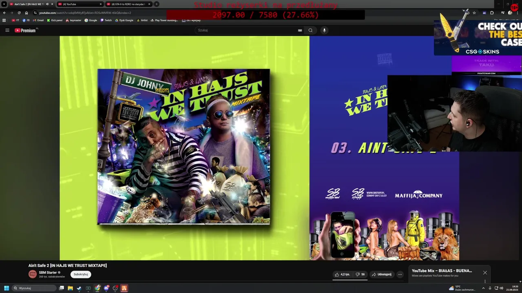Open the YT bookmark
The image size is (522, 293).
[15, 20]
